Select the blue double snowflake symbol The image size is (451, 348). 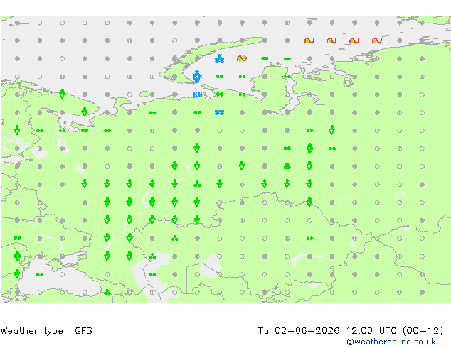pyautogui.click(x=197, y=94)
